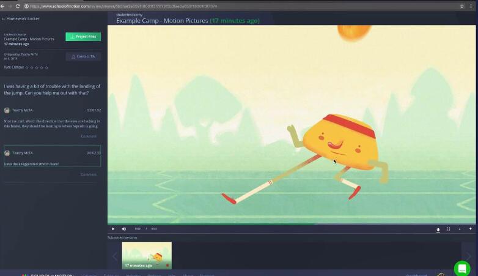
Task: Enter fullscreen mode on the video player
Action: tap(449, 229)
